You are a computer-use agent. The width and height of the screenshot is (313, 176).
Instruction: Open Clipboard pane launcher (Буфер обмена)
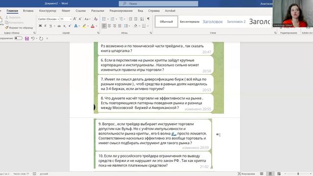pyautogui.click(x=34, y=33)
